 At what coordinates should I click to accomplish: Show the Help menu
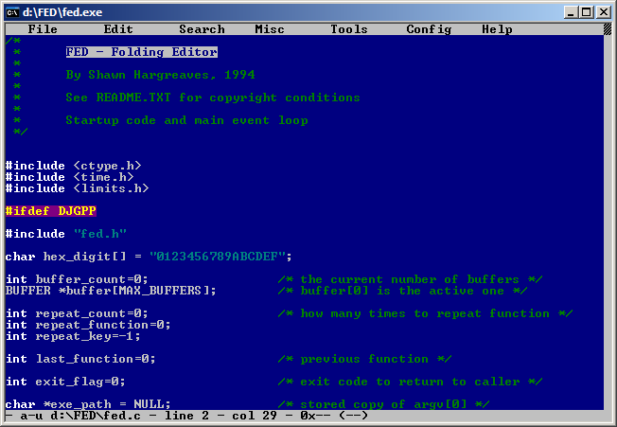pyautogui.click(x=497, y=29)
